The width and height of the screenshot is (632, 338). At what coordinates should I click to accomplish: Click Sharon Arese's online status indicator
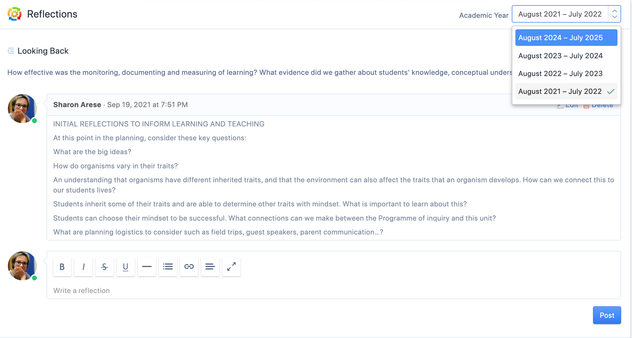(x=34, y=121)
